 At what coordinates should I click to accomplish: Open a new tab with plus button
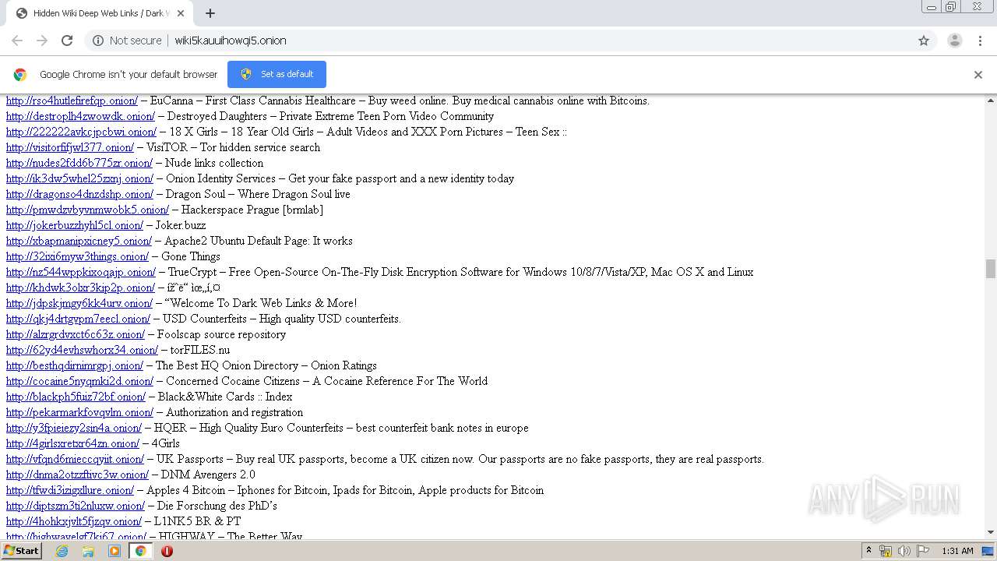[210, 13]
